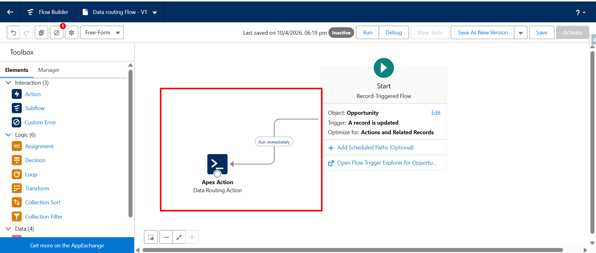This screenshot has height=253, width=596.
Task: Click the Transform element icon
Action: click(17, 188)
